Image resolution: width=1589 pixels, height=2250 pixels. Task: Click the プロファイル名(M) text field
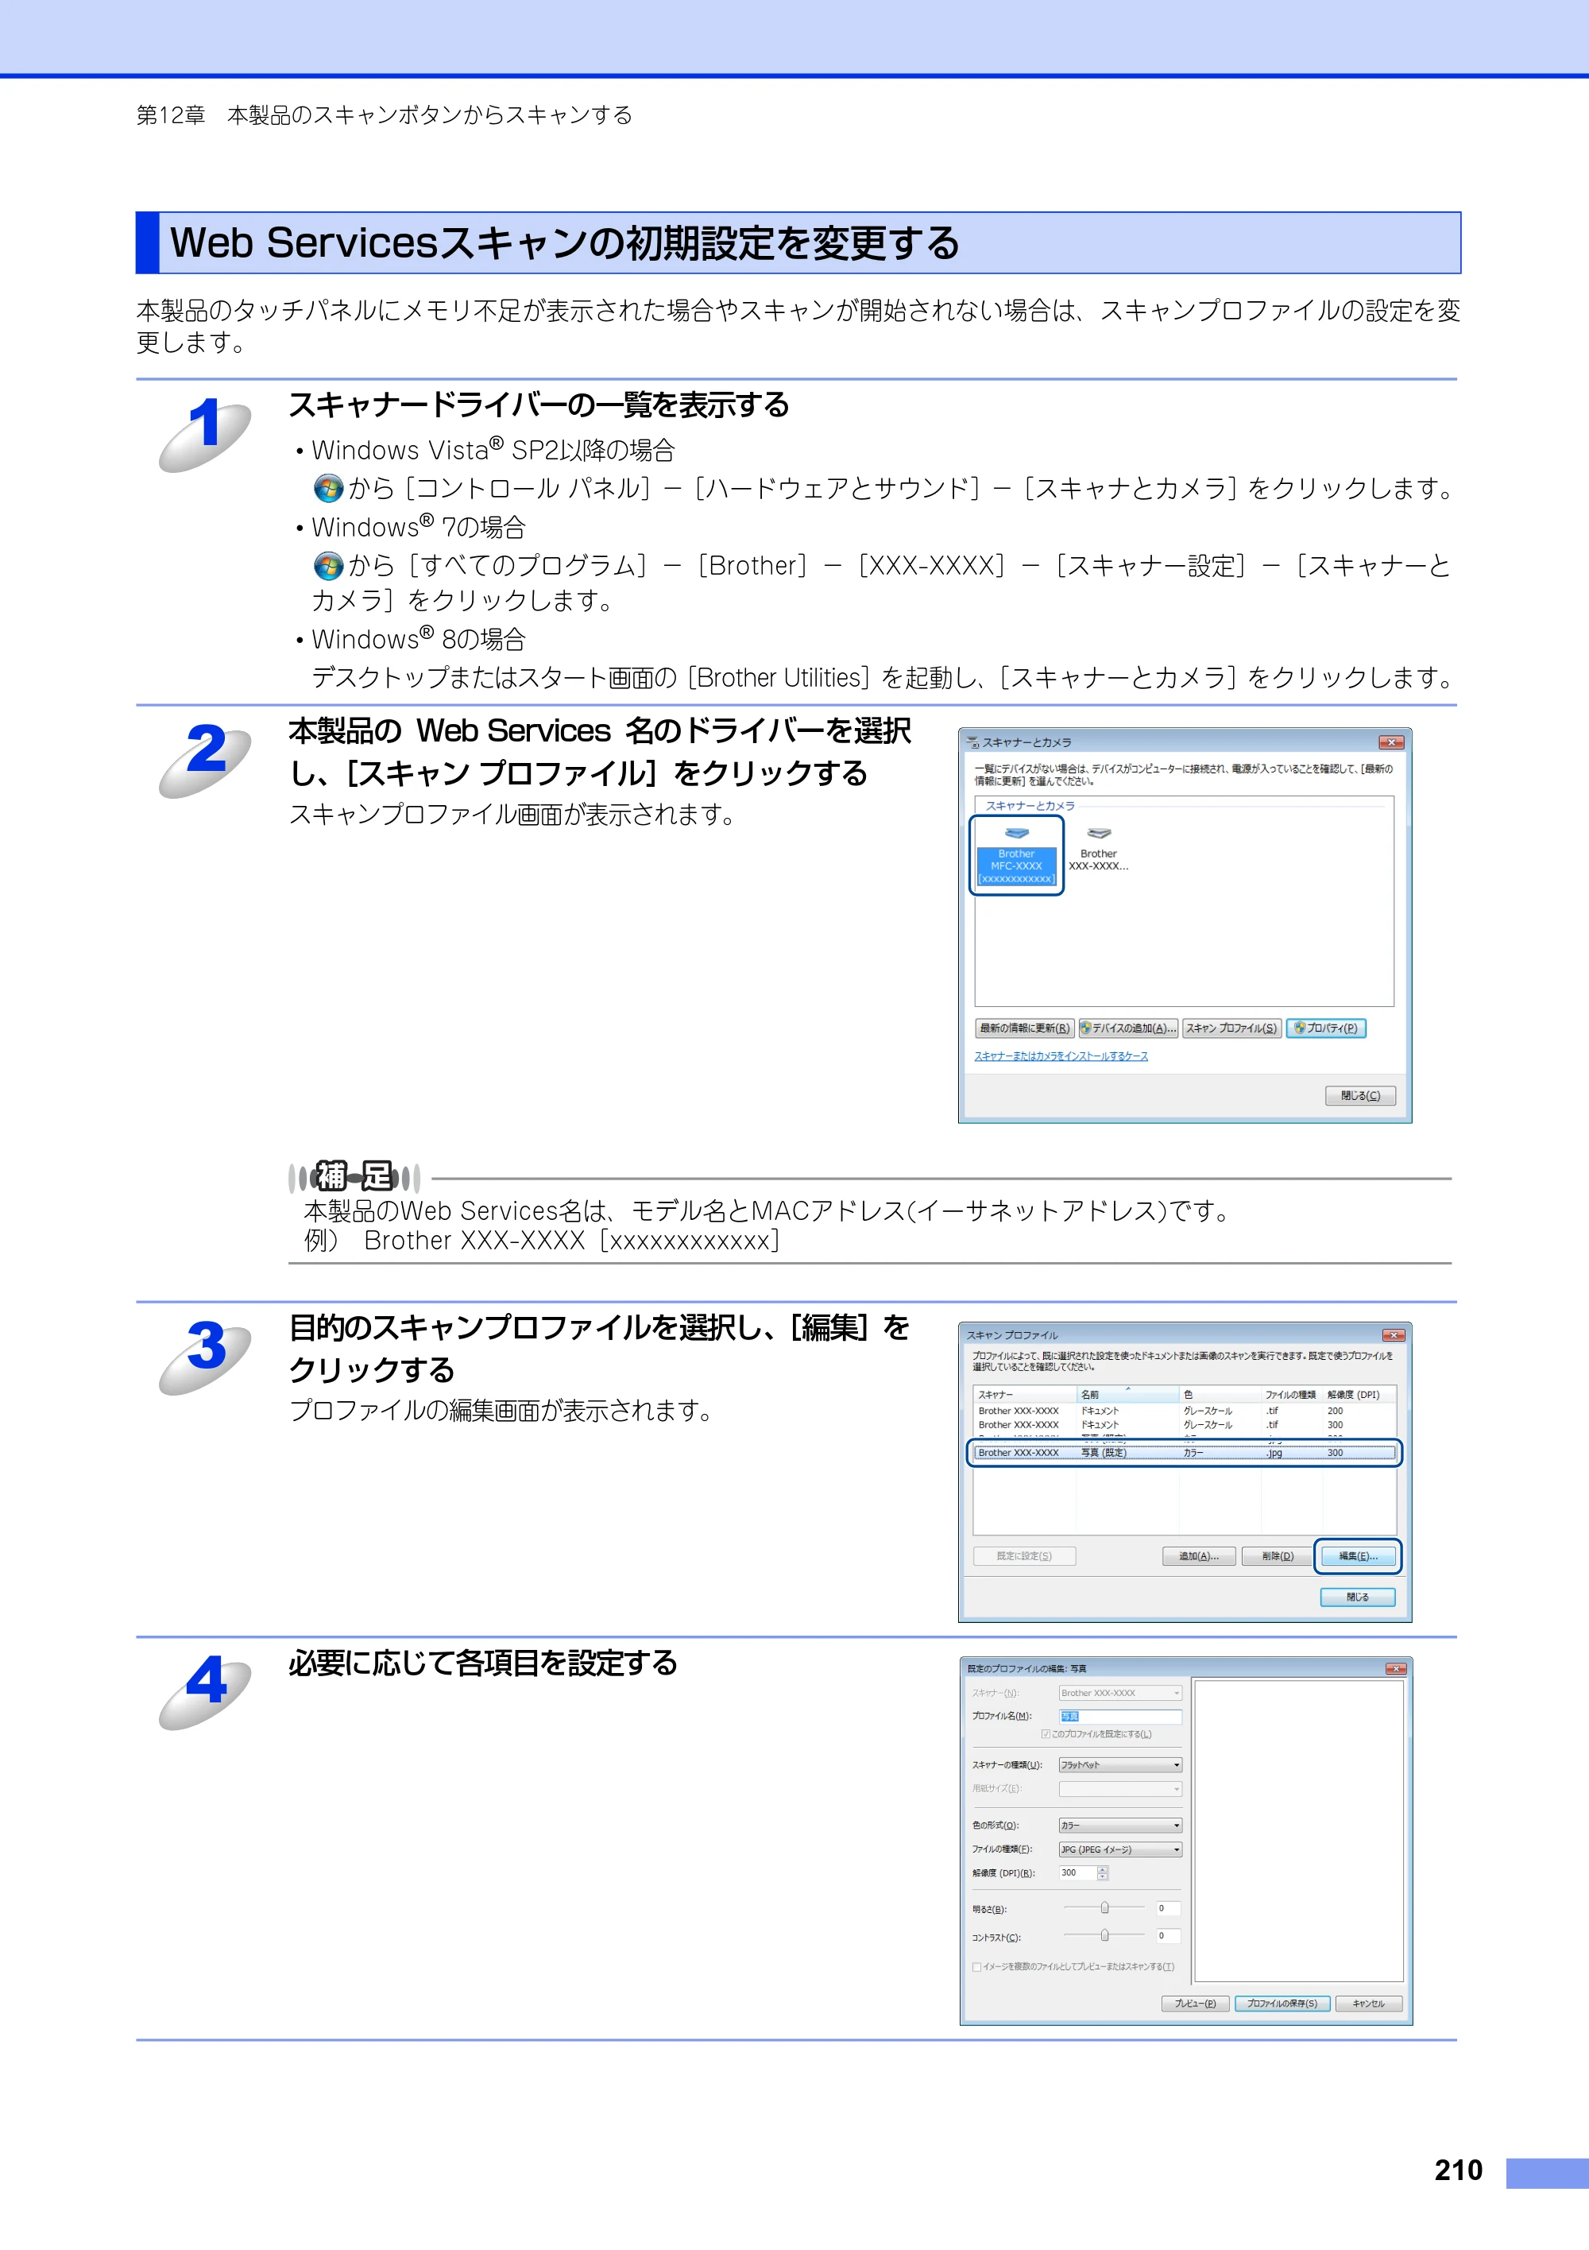coord(1119,1717)
